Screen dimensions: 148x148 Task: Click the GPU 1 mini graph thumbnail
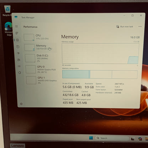point(31,80)
